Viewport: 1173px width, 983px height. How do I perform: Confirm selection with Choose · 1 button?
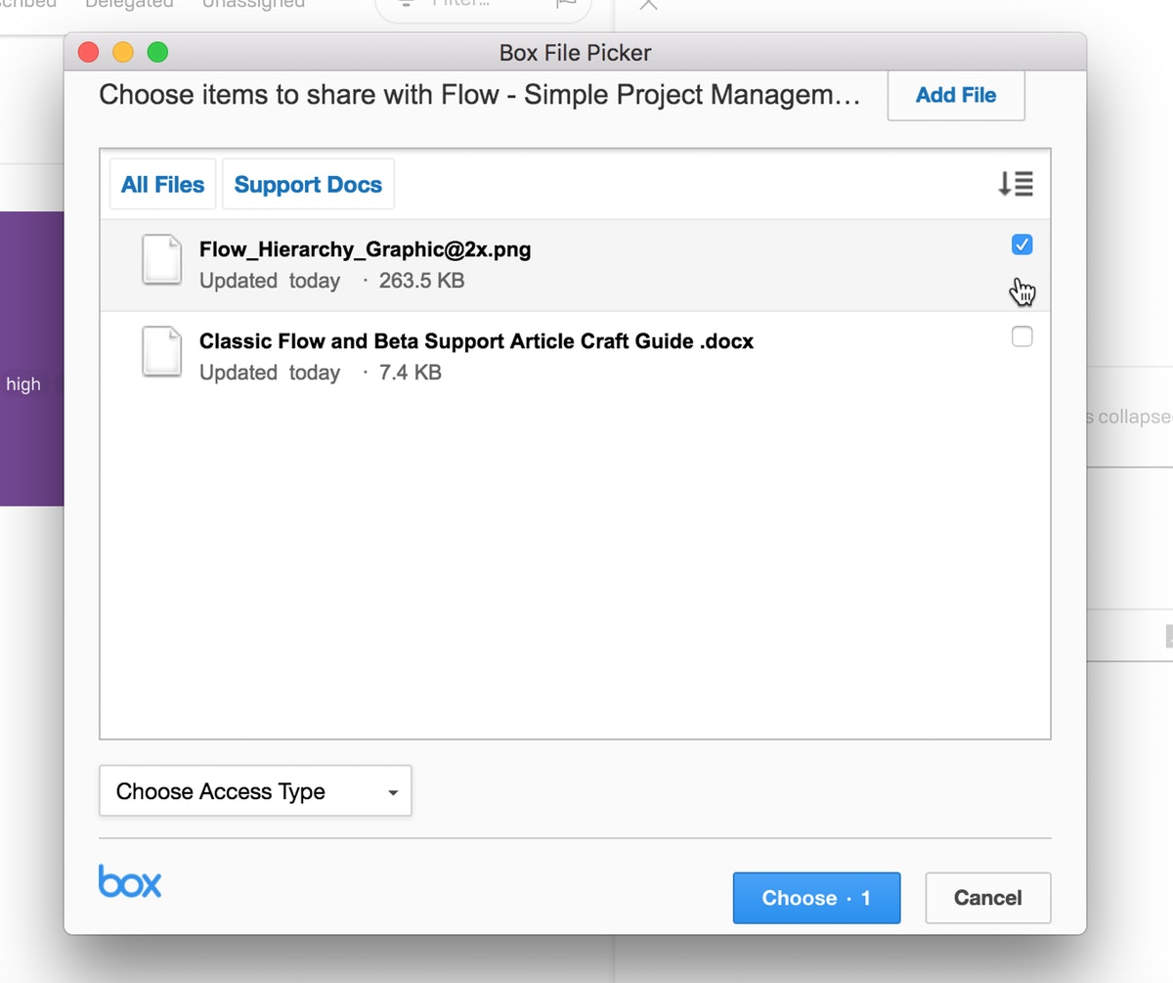tap(816, 898)
